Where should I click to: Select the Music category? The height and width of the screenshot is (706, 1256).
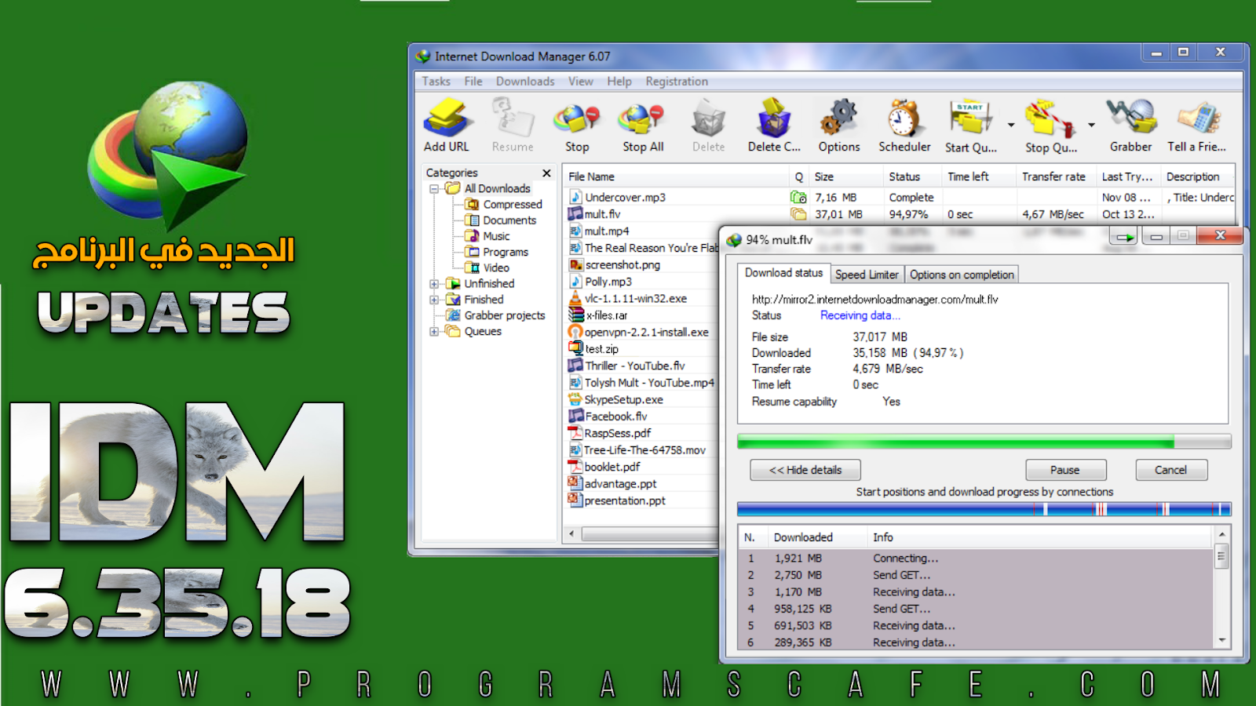(x=487, y=236)
